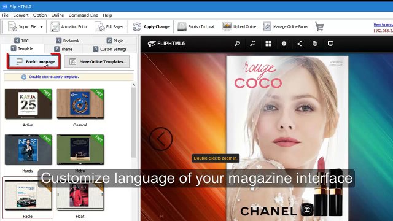Open the Command Line menu
Image resolution: width=393 pixels, height=221 pixels.
[84, 15]
